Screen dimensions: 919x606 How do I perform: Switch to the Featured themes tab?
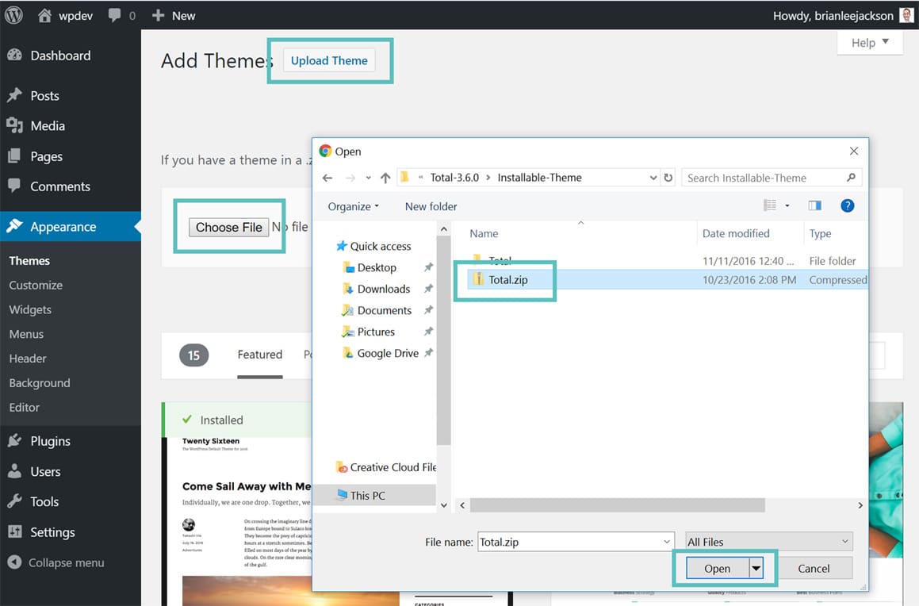259,355
